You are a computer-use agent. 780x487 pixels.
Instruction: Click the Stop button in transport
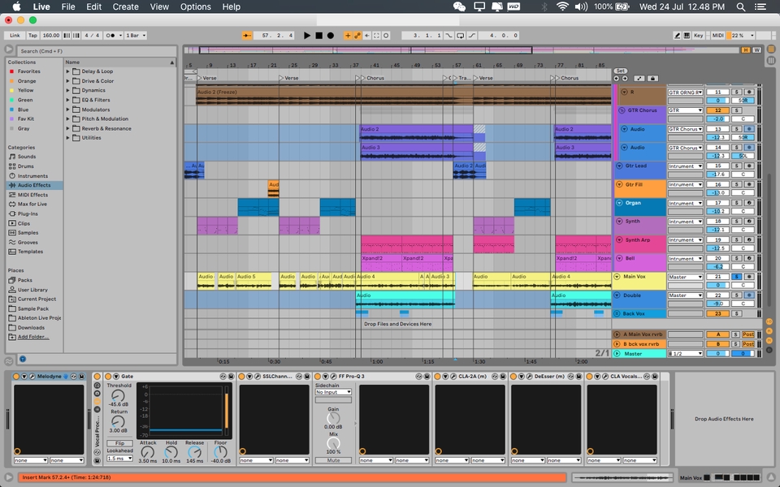[x=318, y=36]
